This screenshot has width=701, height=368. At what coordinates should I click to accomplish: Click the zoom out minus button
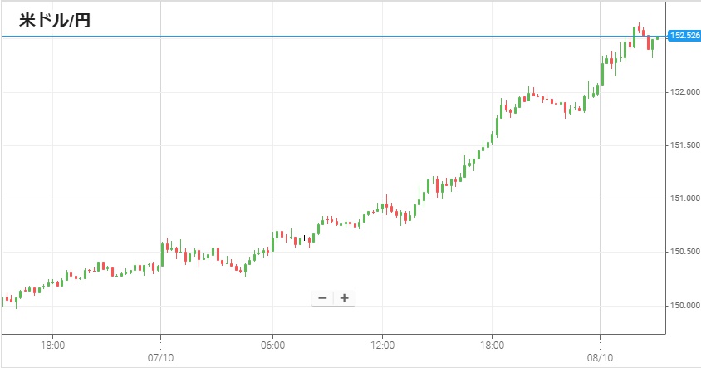pos(322,298)
